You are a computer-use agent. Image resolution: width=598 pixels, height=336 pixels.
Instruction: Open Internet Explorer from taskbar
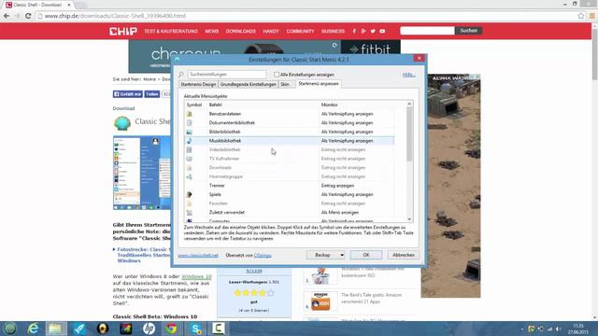tap(34, 329)
